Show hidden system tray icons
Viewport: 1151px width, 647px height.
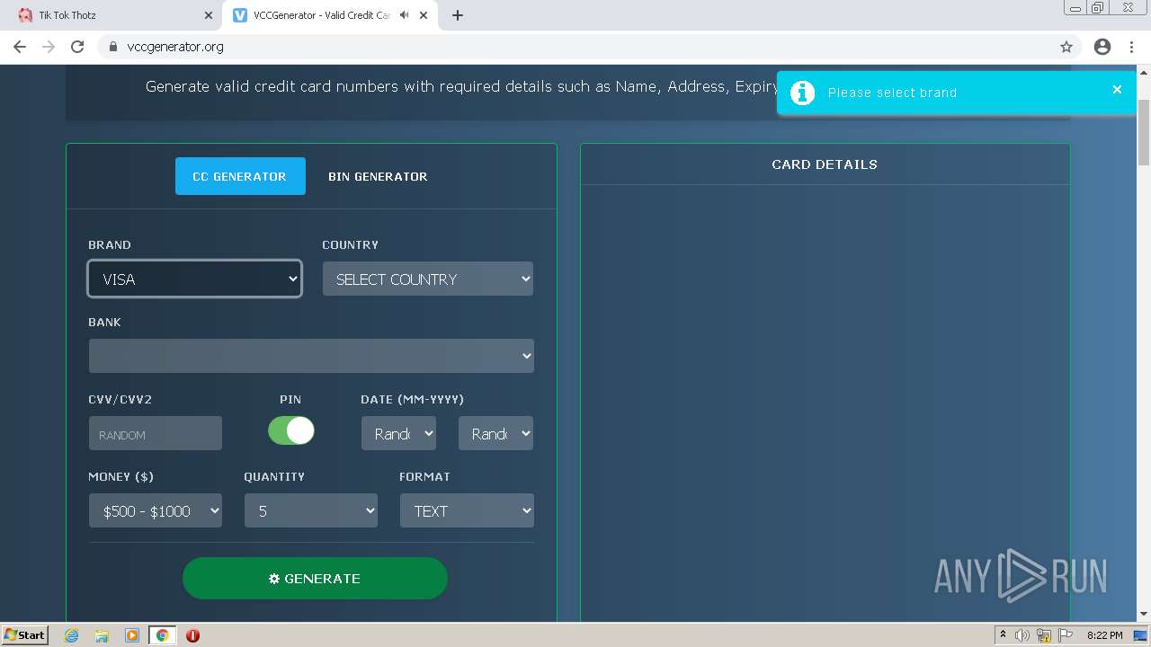pos(1003,635)
